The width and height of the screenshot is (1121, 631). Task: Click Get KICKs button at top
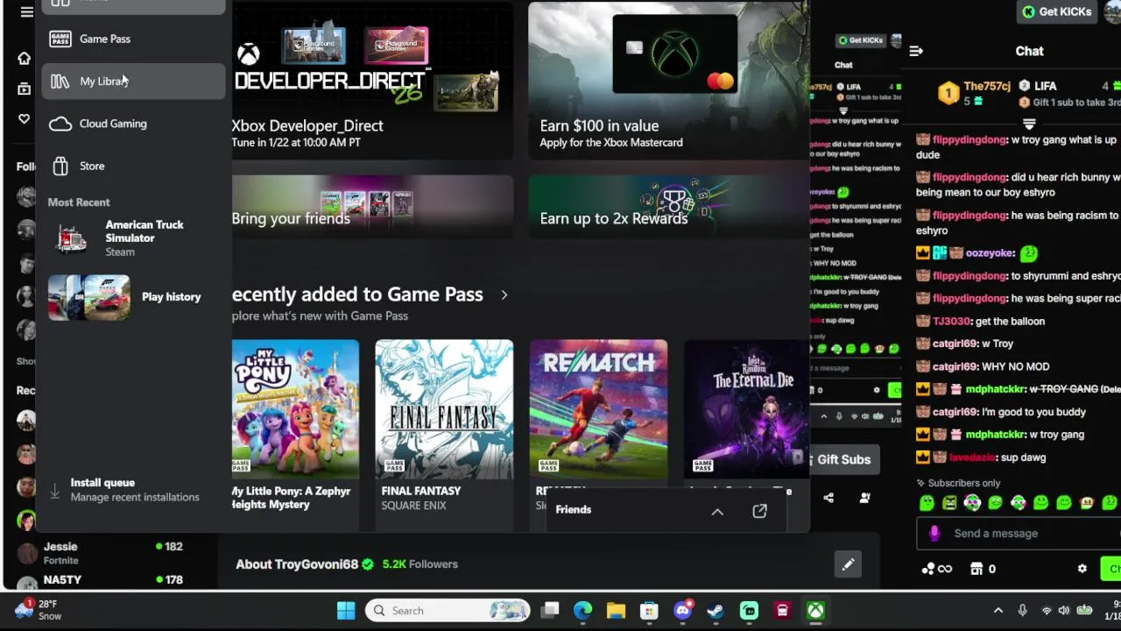(1057, 11)
